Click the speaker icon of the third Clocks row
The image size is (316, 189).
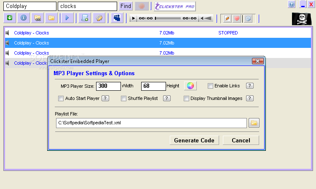click(x=7, y=53)
